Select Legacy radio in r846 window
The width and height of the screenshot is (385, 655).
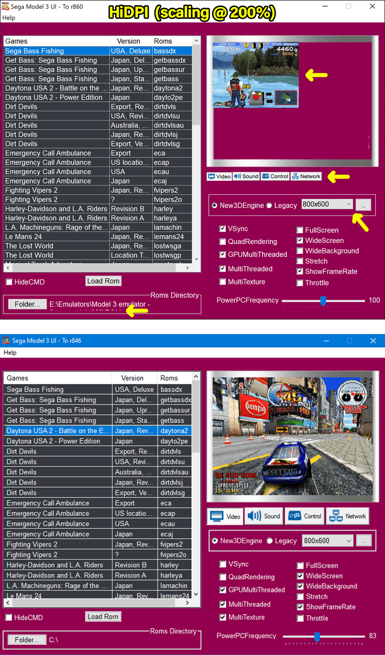pos(269,541)
